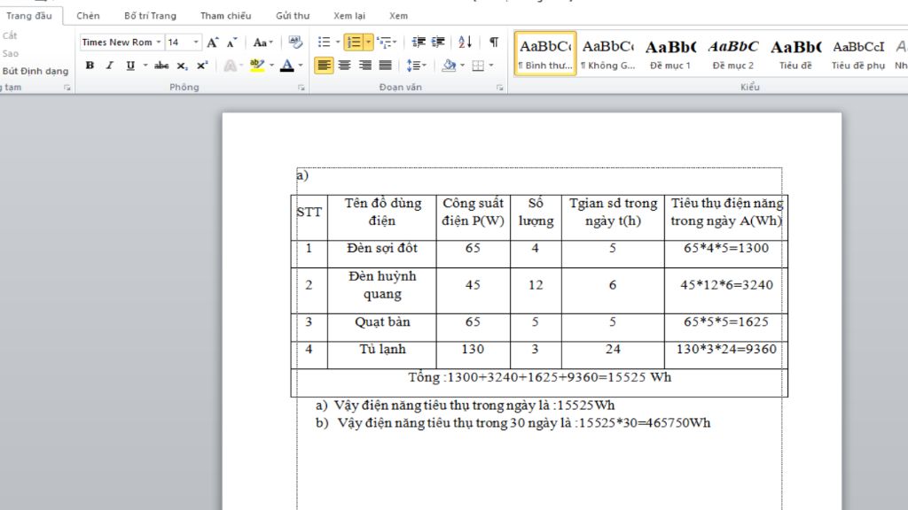Center align text

[345, 66]
